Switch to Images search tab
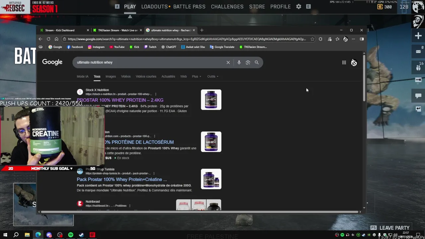Viewport: 425px width, 239px height. tap(111, 76)
